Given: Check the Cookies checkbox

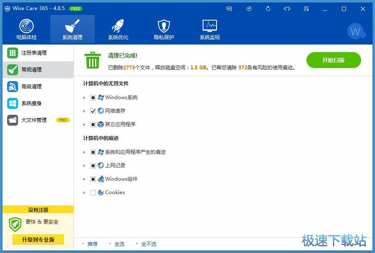Looking at the screenshot, I should click(x=93, y=192).
